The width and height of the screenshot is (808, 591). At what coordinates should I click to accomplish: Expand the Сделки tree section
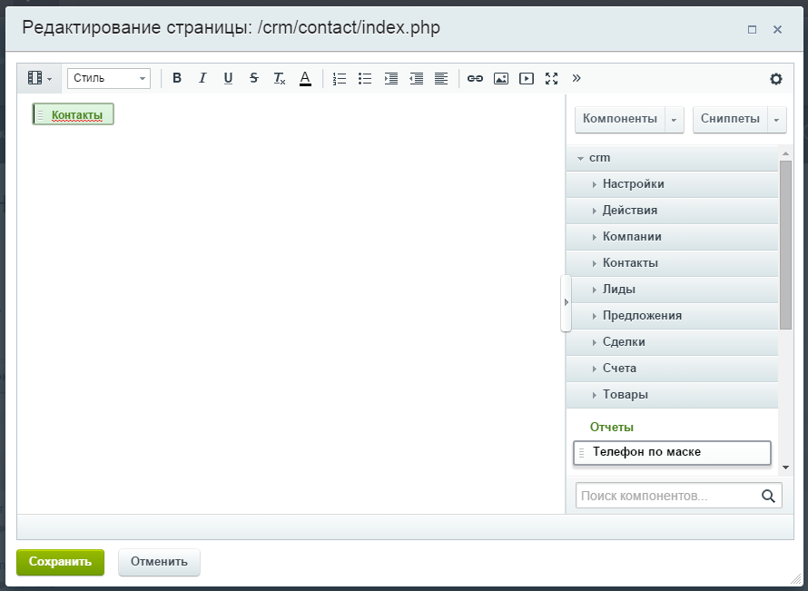click(624, 342)
